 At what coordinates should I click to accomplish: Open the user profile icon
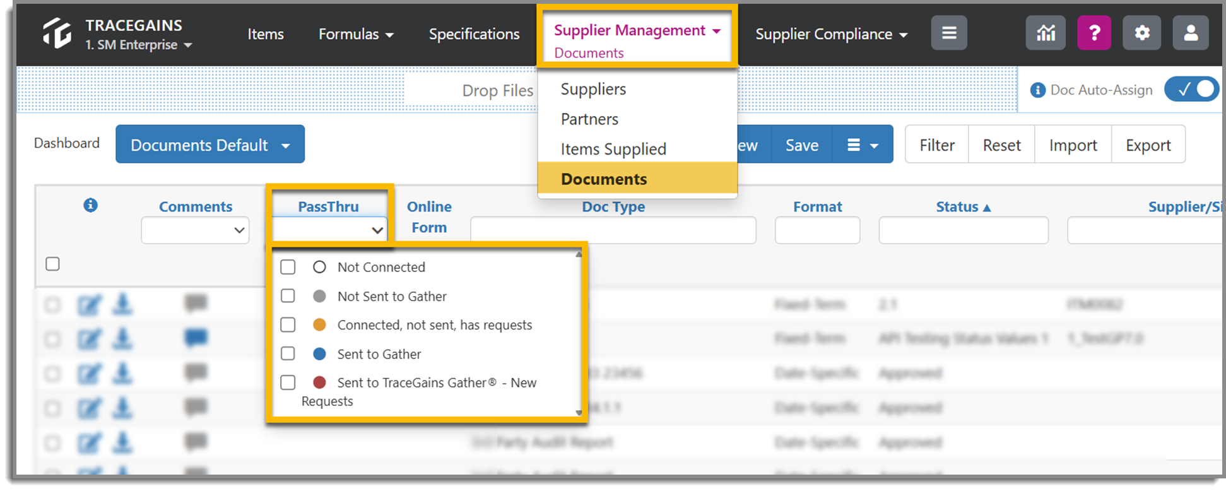[1191, 33]
